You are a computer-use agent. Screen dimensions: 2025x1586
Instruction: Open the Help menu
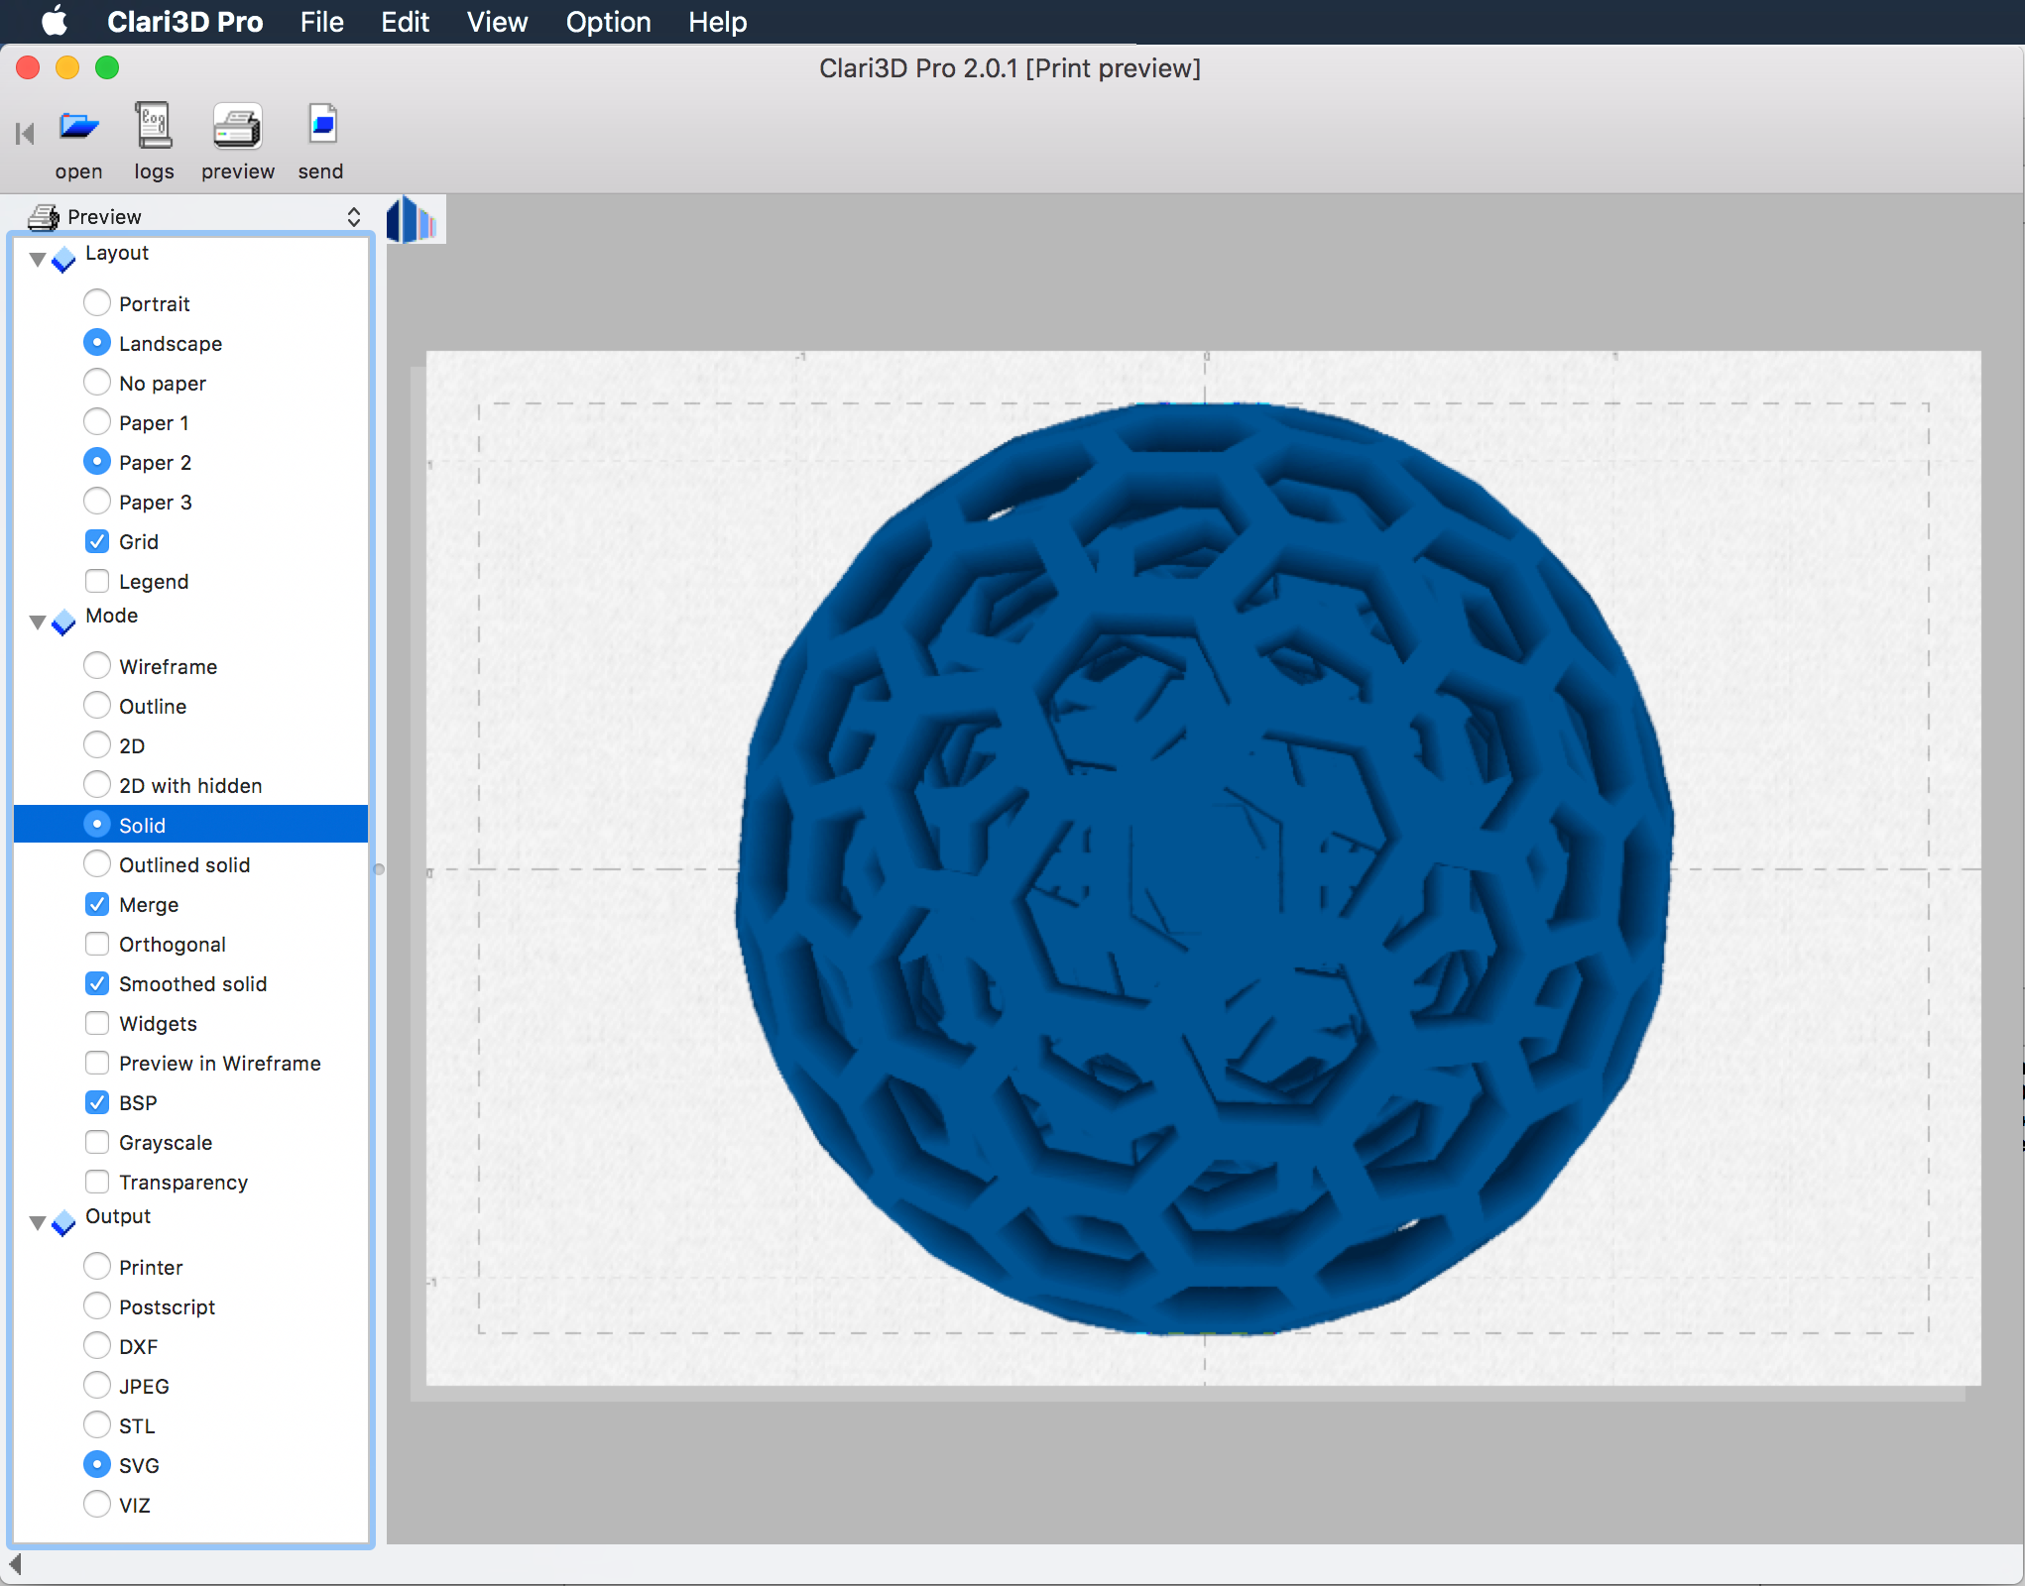717,21
